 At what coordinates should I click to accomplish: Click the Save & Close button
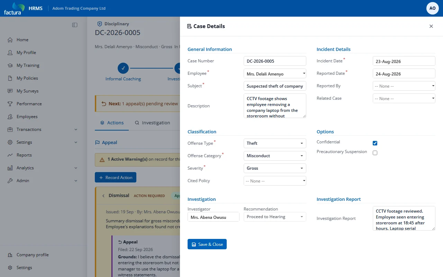point(207,244)
